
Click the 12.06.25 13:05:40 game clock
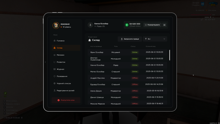(13, 118)
